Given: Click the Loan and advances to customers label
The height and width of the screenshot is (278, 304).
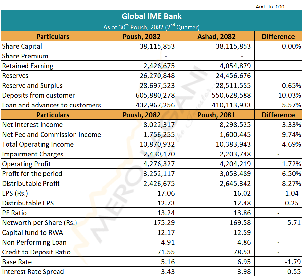Looking at the screenshot, I should click(51, 105).
